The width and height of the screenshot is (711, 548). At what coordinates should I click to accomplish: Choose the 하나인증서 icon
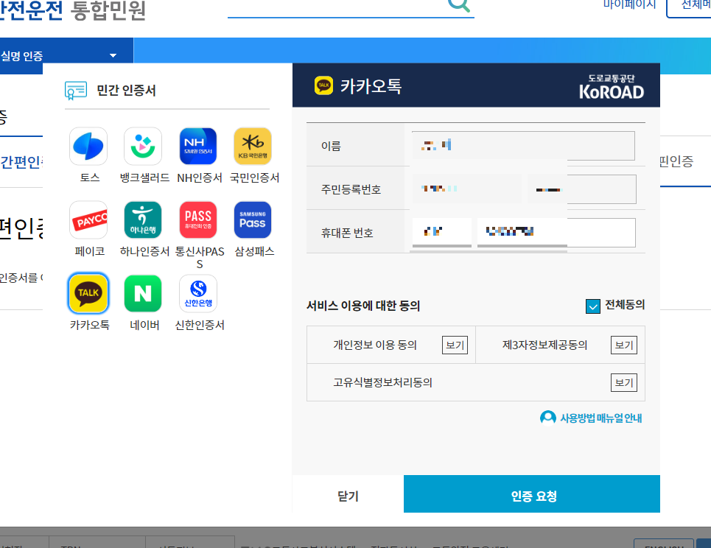tap(143, 219)
